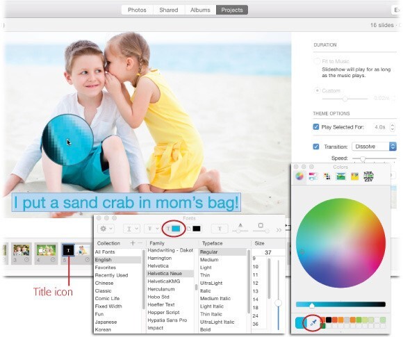Click the font size field showing 37
Image resolution: width=403 pixels, height=337 pixels.
(x=268, y=252)
